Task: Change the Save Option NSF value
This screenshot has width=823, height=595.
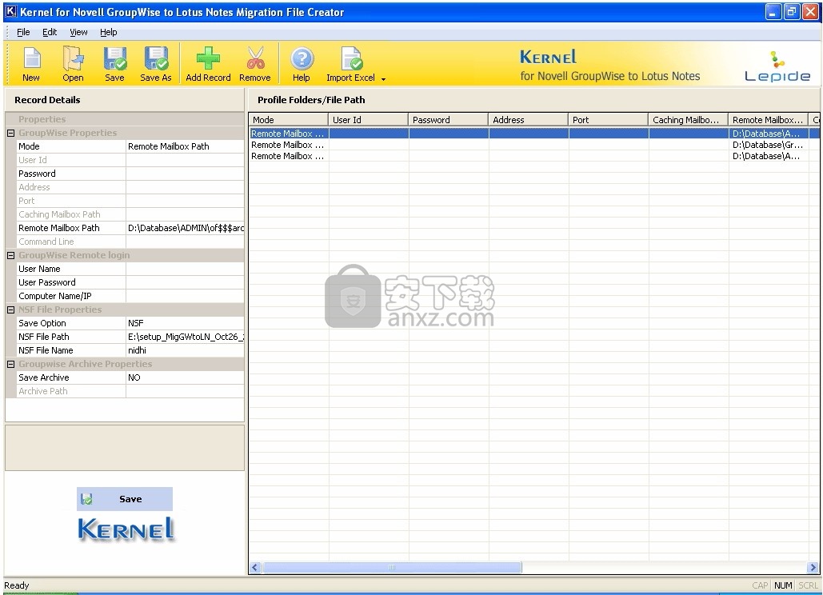Action: (185, 323)
